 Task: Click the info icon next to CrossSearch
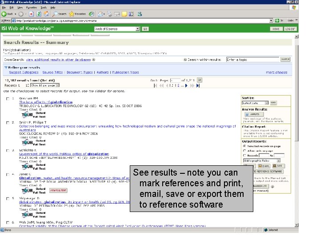coord(93,60)
